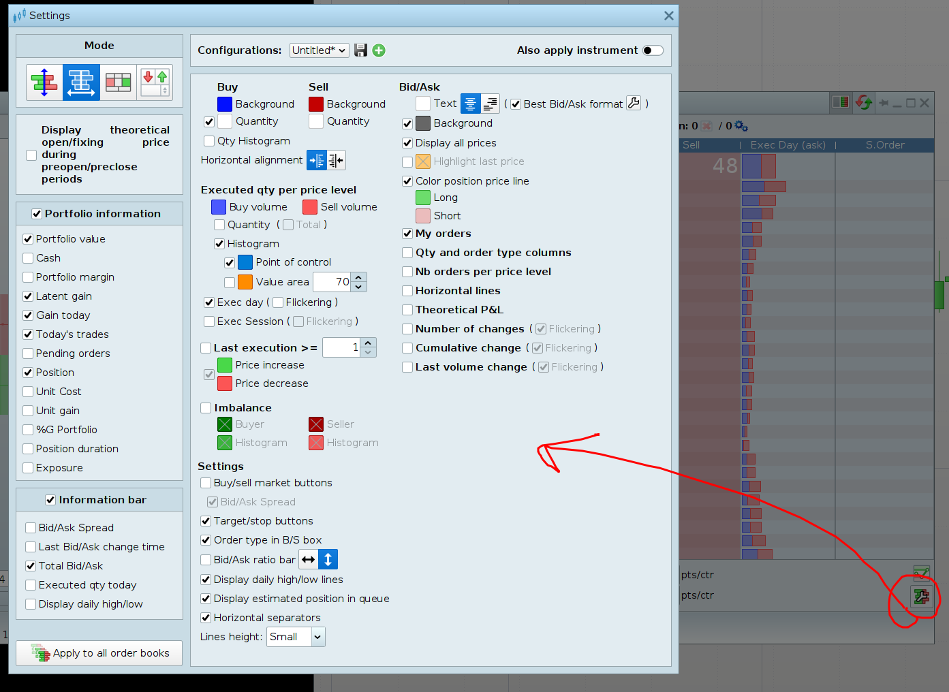Select the first order book mode icon

click(x=44, y=82)
